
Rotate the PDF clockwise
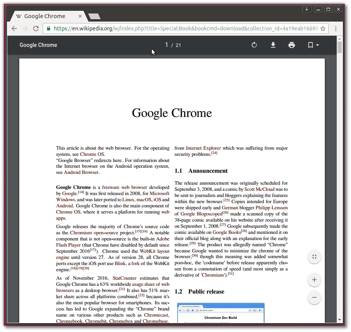pyautogui.click(x=254, y=45)
